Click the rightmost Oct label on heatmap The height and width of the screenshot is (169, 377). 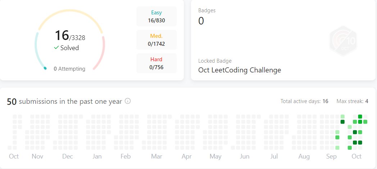356,156
